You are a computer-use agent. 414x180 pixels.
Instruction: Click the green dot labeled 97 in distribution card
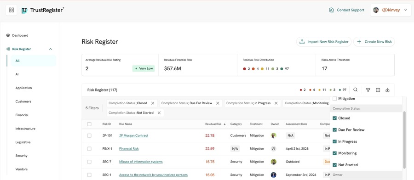pos(282,69)
